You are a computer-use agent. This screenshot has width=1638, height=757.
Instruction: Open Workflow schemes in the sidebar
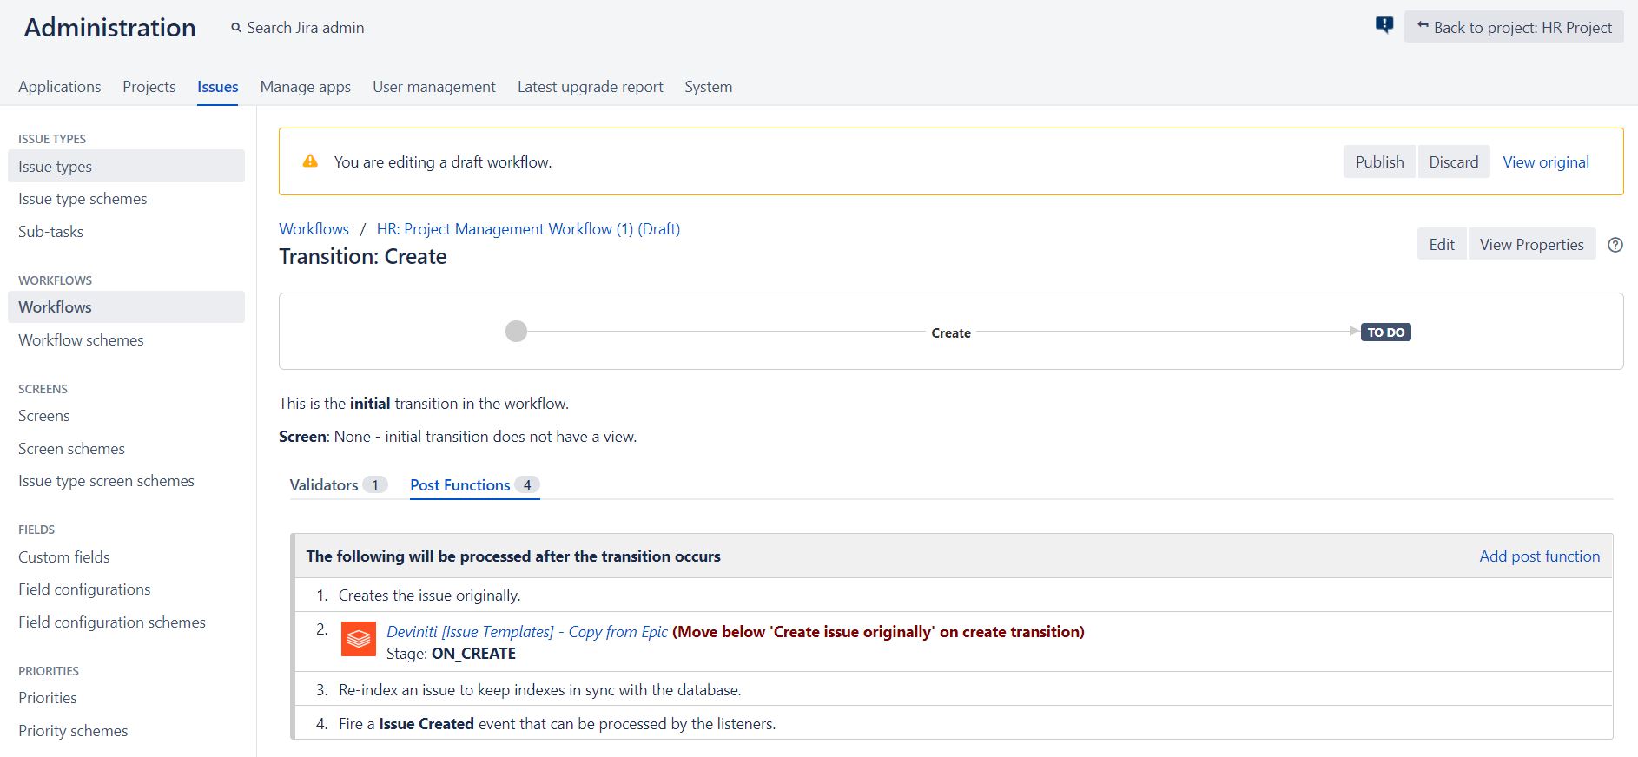(x=81, y=340)
